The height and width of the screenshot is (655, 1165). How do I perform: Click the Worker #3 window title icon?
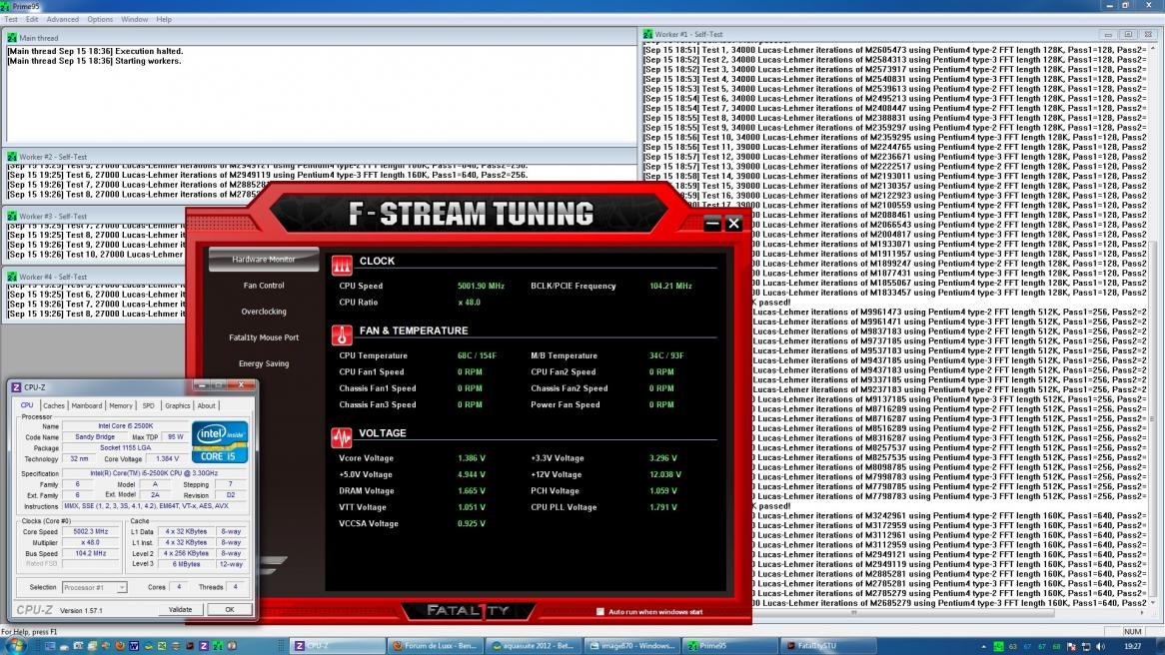pyautogui.click(x=12, y=216)
